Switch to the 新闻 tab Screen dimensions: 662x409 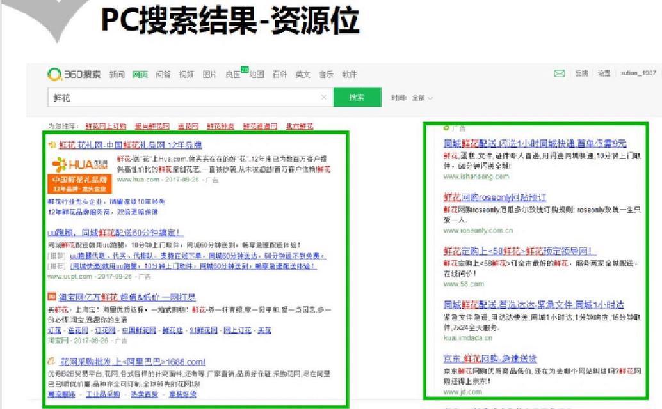click(117, 74)
